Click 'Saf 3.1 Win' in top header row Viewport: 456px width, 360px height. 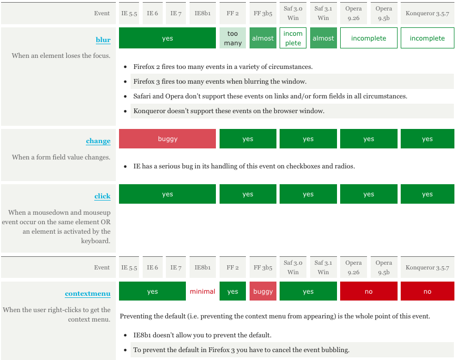[x=323, y=13]
